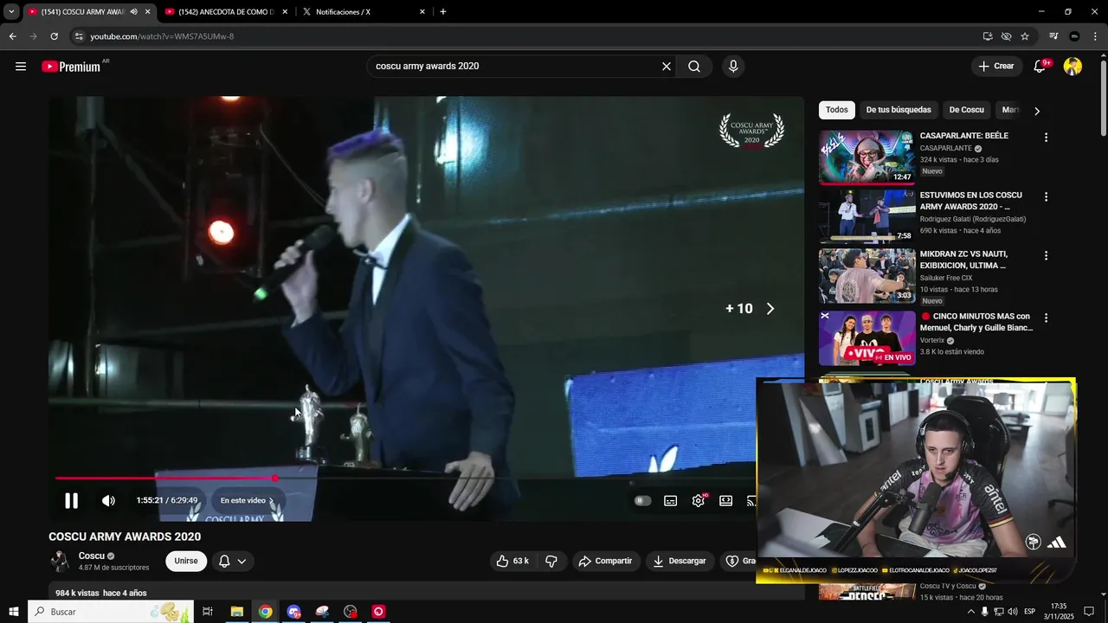Toggle the autoplay switch in player

tap(642, 500)
